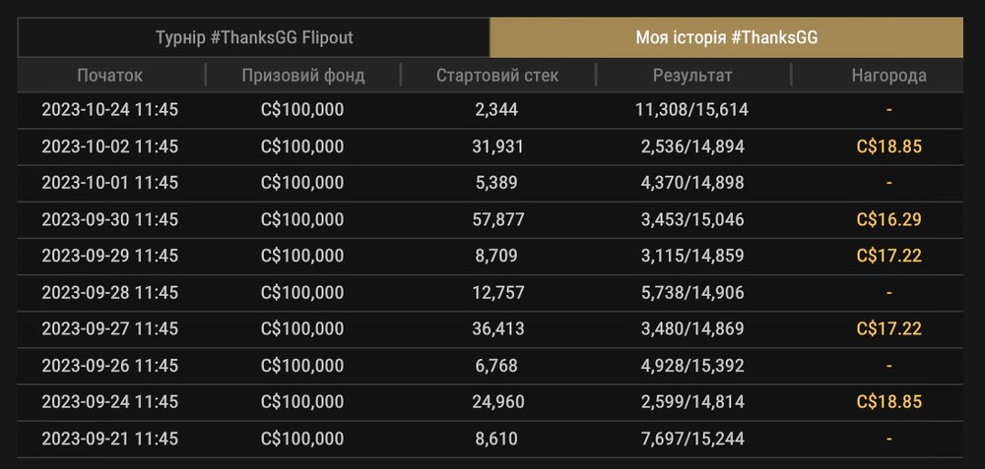Select the 2023-10-24 11:45 tournament row
This screenshot has width=985, height=469.
click(490, 110)
